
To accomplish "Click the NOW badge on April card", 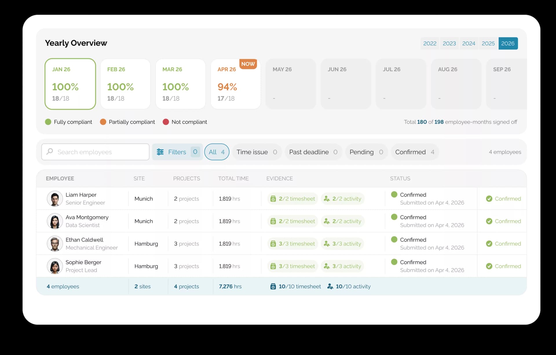I will [248, 64].
